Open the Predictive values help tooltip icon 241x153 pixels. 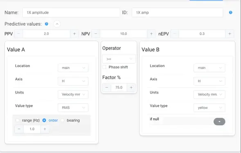click(x=46, y=24)
